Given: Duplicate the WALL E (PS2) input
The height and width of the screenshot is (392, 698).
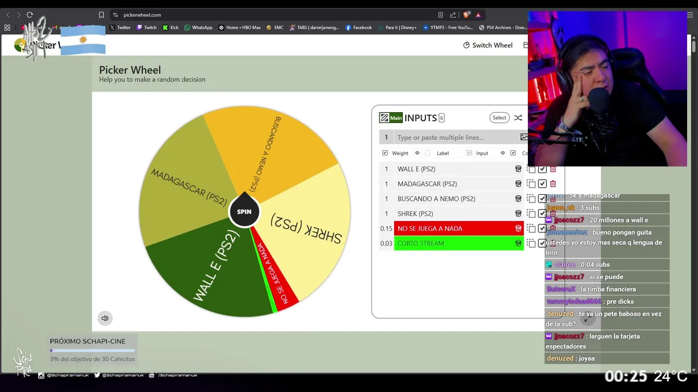Looking at the screenshot, I should pyautogui.click(x=531, y=169).
